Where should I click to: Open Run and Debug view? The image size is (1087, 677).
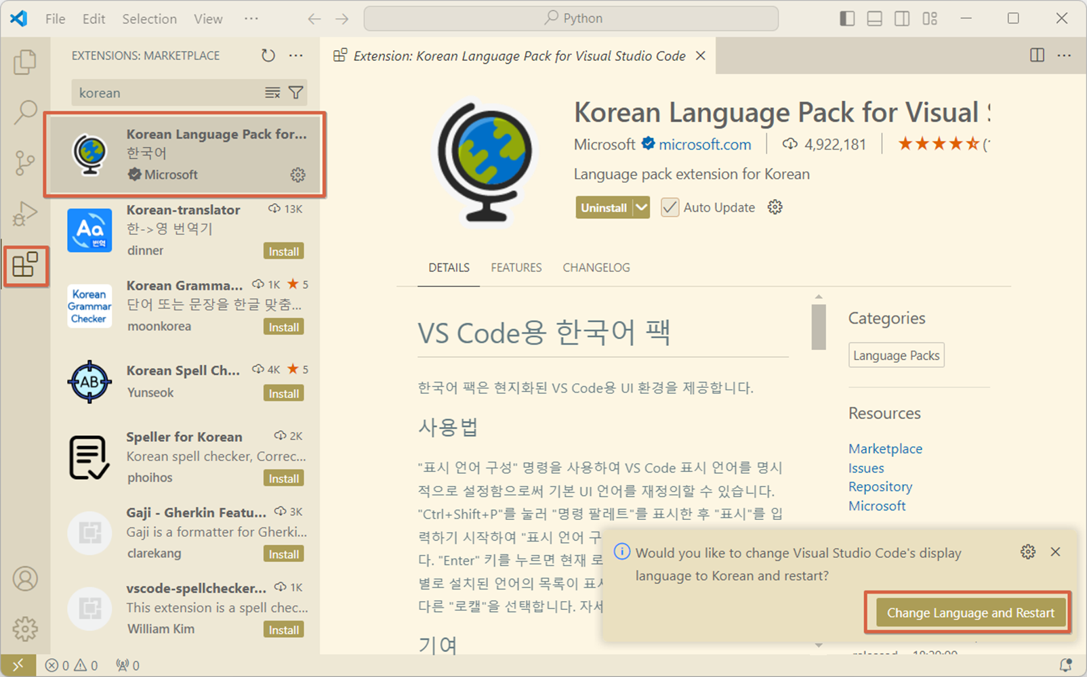pos(25,214)
